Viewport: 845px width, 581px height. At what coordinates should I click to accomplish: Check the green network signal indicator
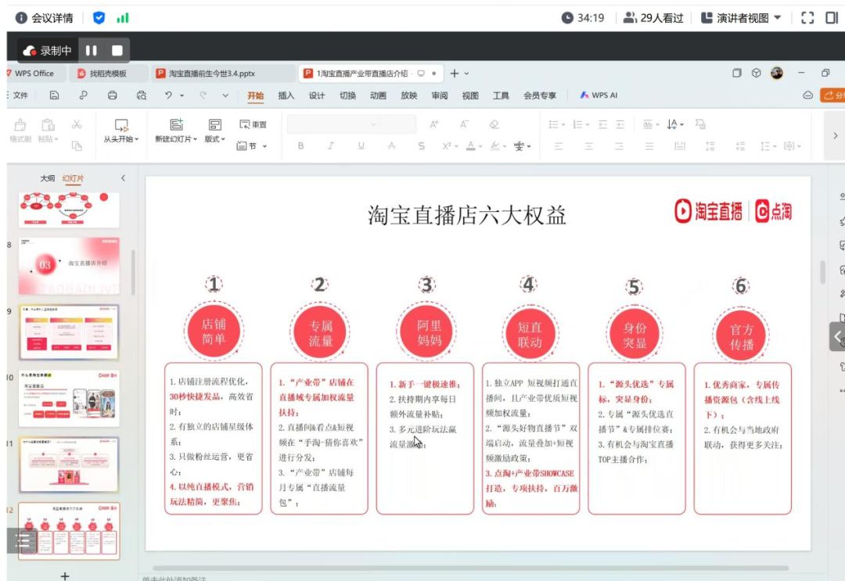(123, 18)
